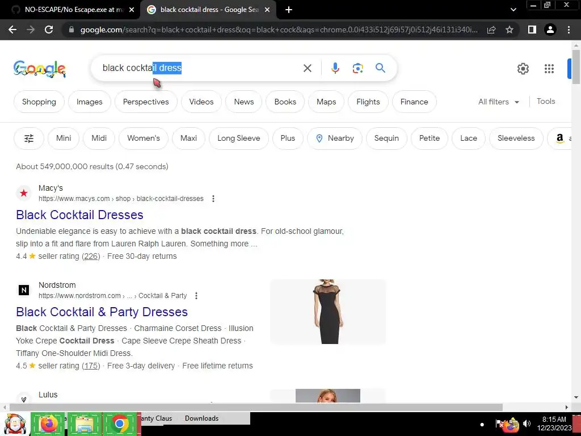This screenshot has width=581, height=436.
Task: Clear the search box text
Action: coord(307,68)
